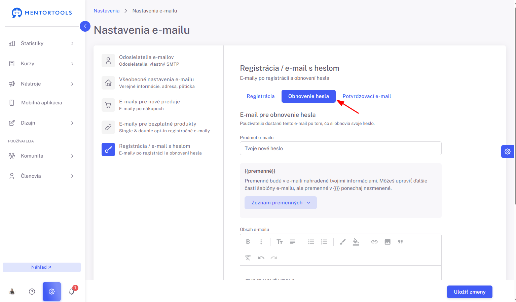Viewport: 516px width, 302px height.
Task: Open the text color brush tool
Action: click(x=343, y=242)
